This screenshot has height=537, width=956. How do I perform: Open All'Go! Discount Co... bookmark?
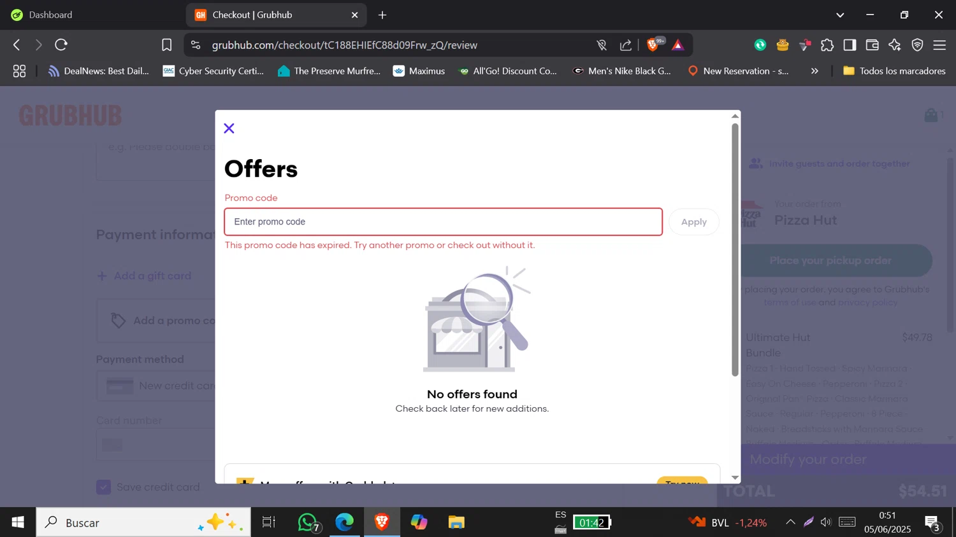(507, 71)
